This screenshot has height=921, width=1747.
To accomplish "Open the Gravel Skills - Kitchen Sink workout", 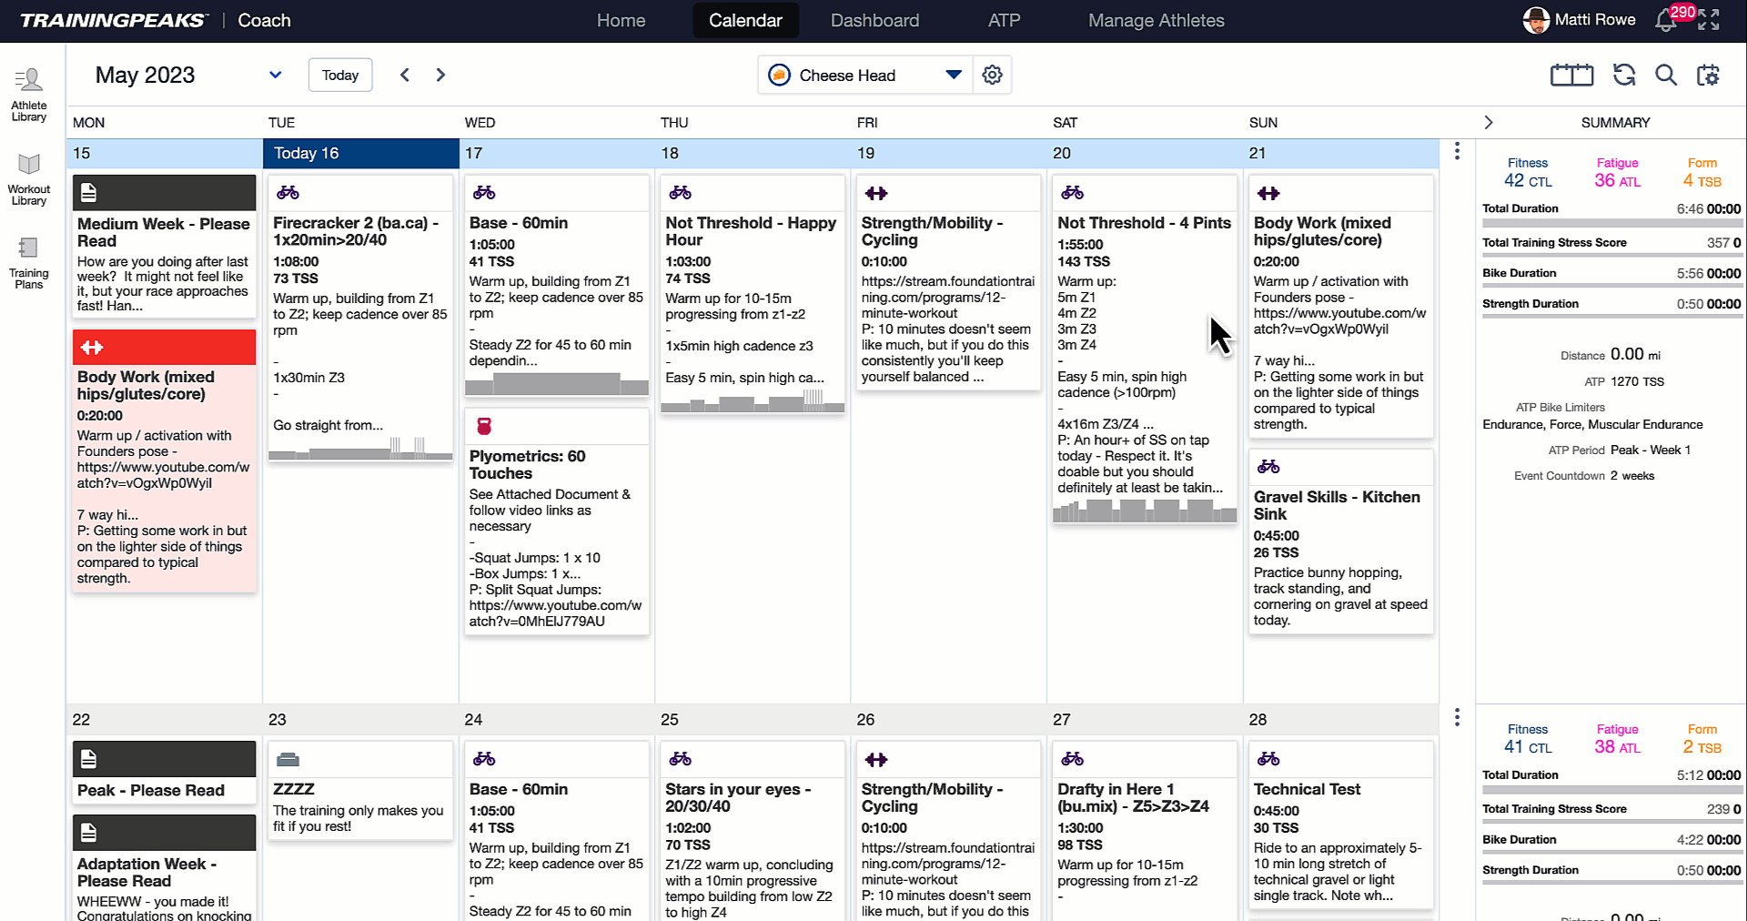I will click(x=1337, y=505).
